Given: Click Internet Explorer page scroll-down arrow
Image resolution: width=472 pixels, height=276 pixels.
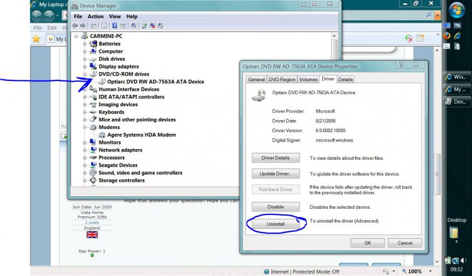Looking at the screenshot, I should (x=437, y=262).
